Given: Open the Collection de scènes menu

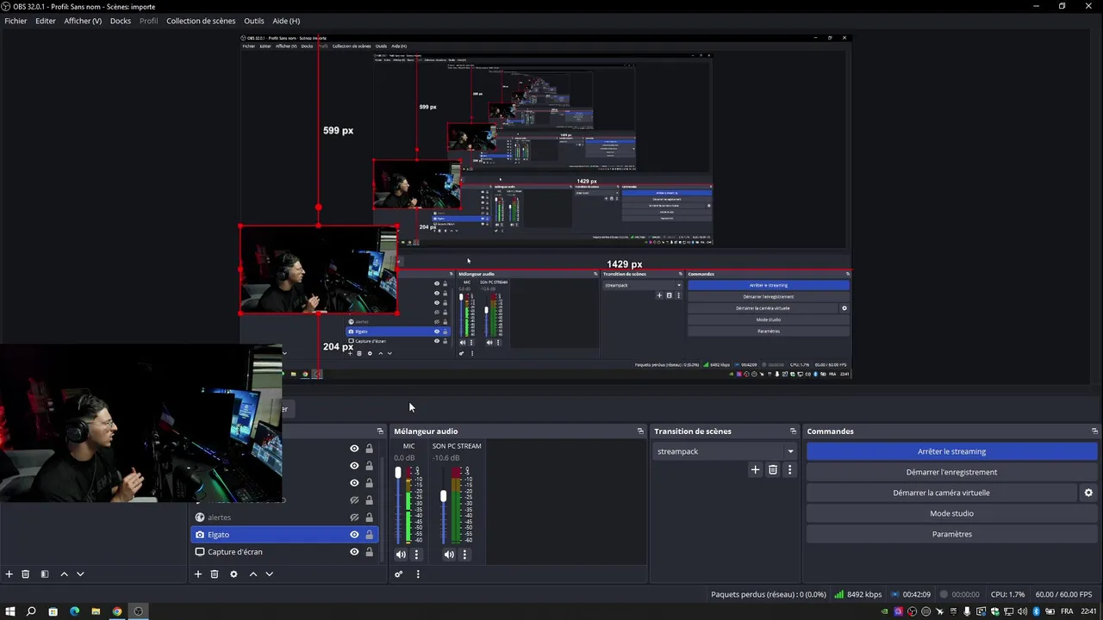Looking at the screenshot, I should (201, 21).
